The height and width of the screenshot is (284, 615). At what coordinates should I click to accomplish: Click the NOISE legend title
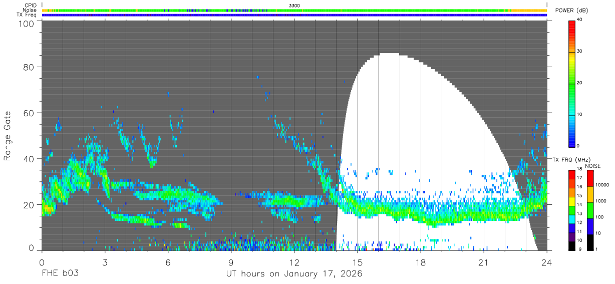pos(593,166)
